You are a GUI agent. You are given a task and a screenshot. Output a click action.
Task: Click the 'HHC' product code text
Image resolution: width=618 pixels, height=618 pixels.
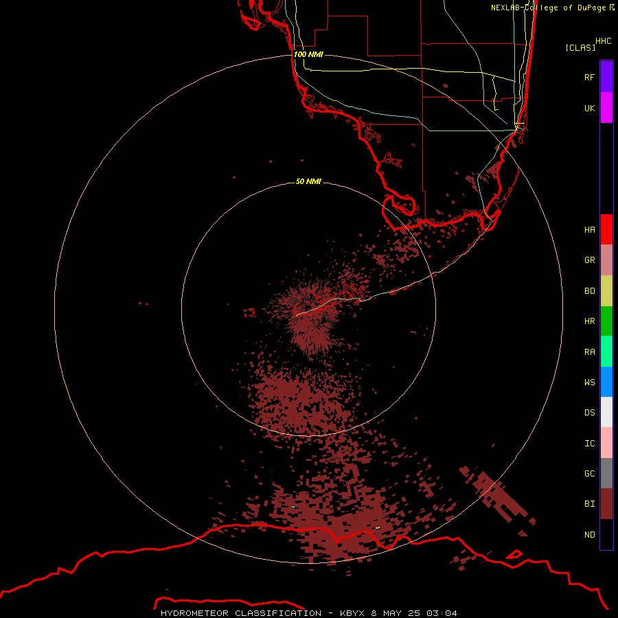click(x=603, y=41)
